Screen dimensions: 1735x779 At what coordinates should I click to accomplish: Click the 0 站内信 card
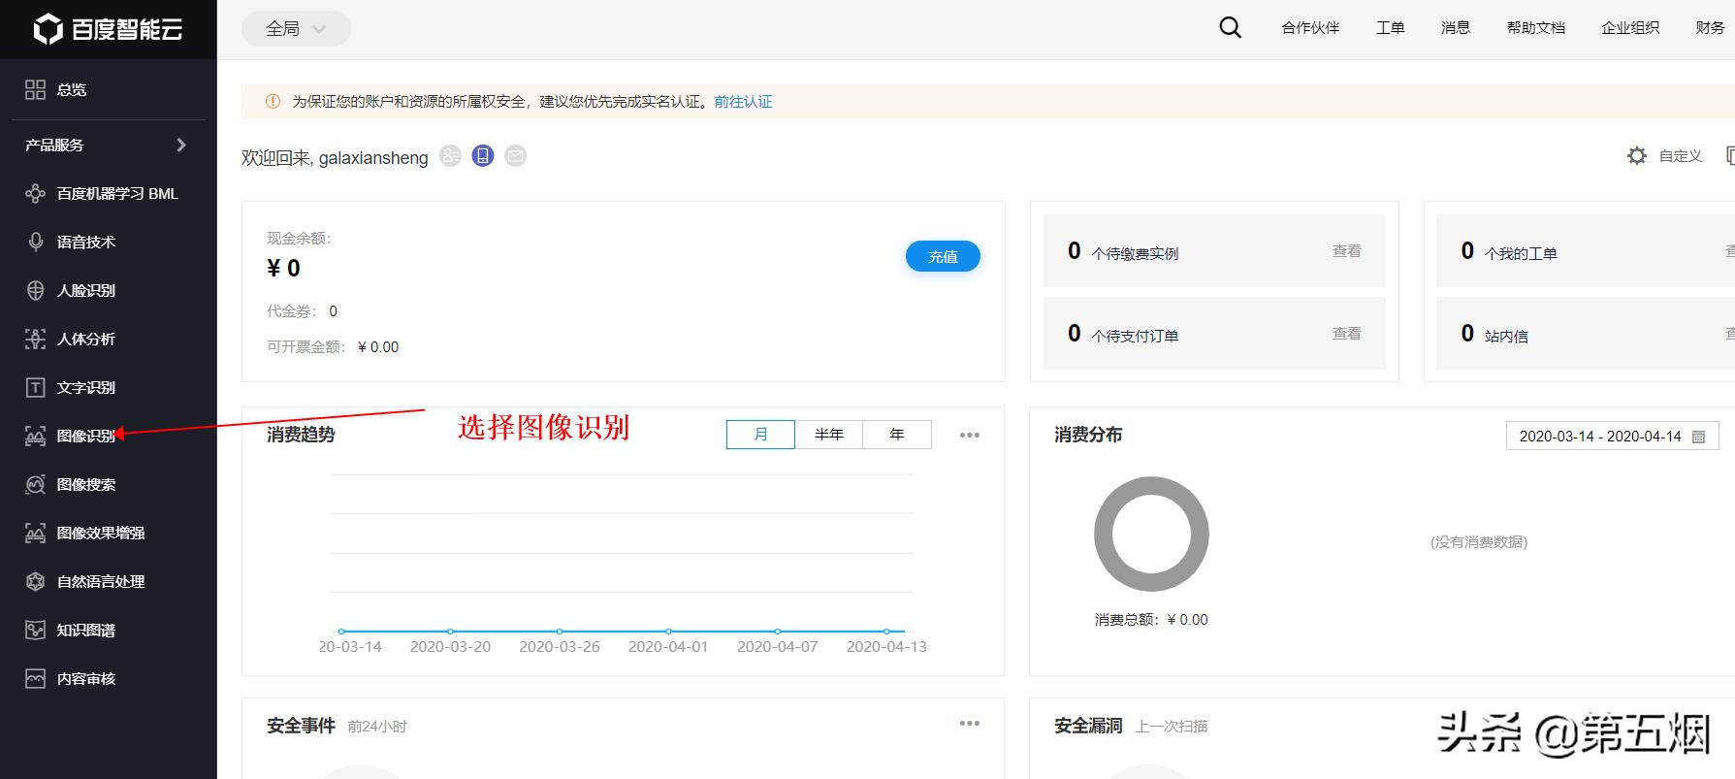pyautogui.click(x=1585, y=333)
